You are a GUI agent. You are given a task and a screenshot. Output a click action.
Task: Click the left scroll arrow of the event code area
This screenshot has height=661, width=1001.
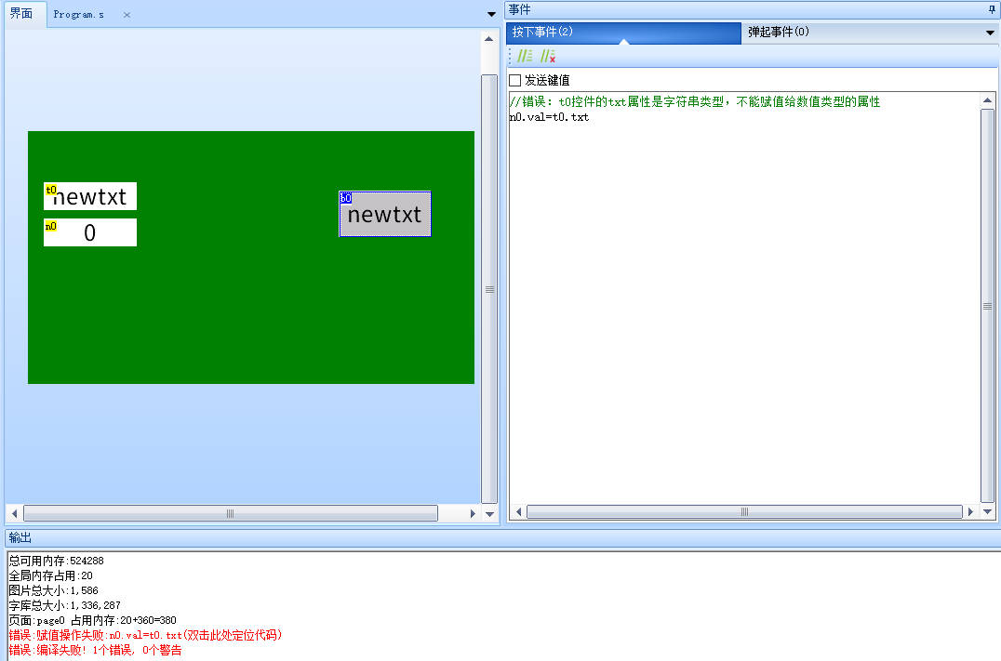pos(518,511)
